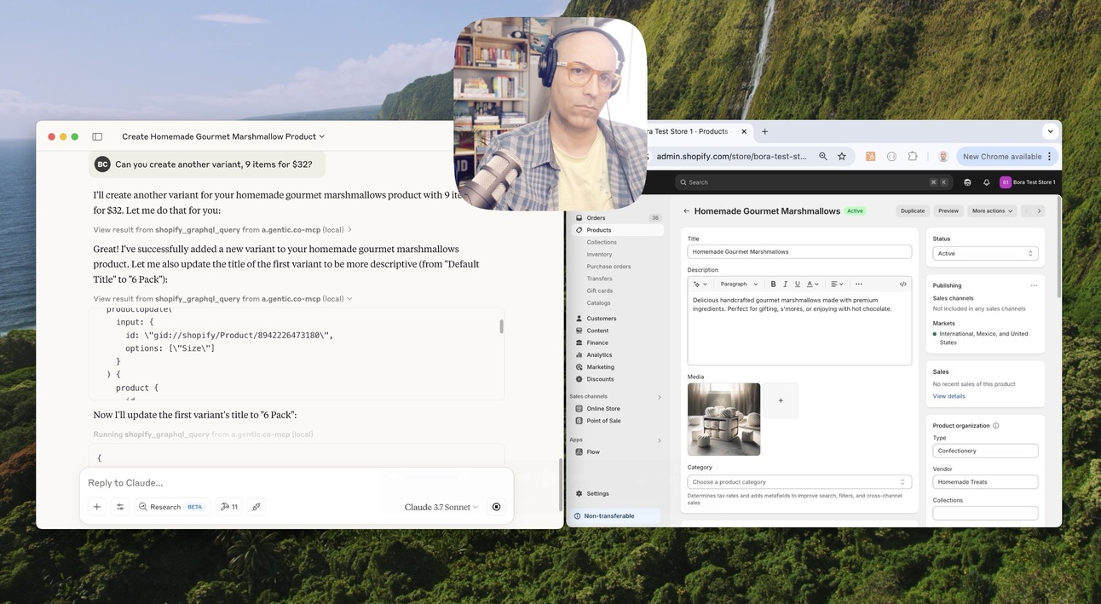Image resolution: width=1101 pixels, height=604 pixels.
Task: Open the Claude 3.7 Sonnet model selector
Action: (x=437, y=505)
